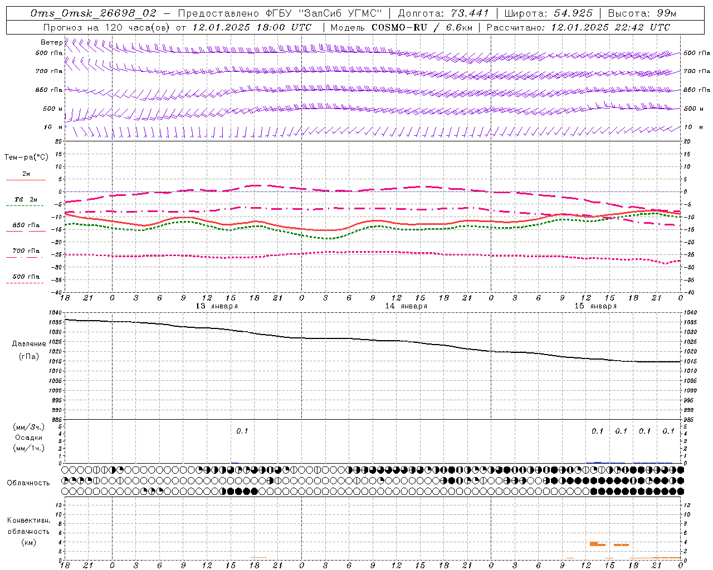Click the 14 января date label
The height and width of the screenshot is (570, 713).
point(406,306)
